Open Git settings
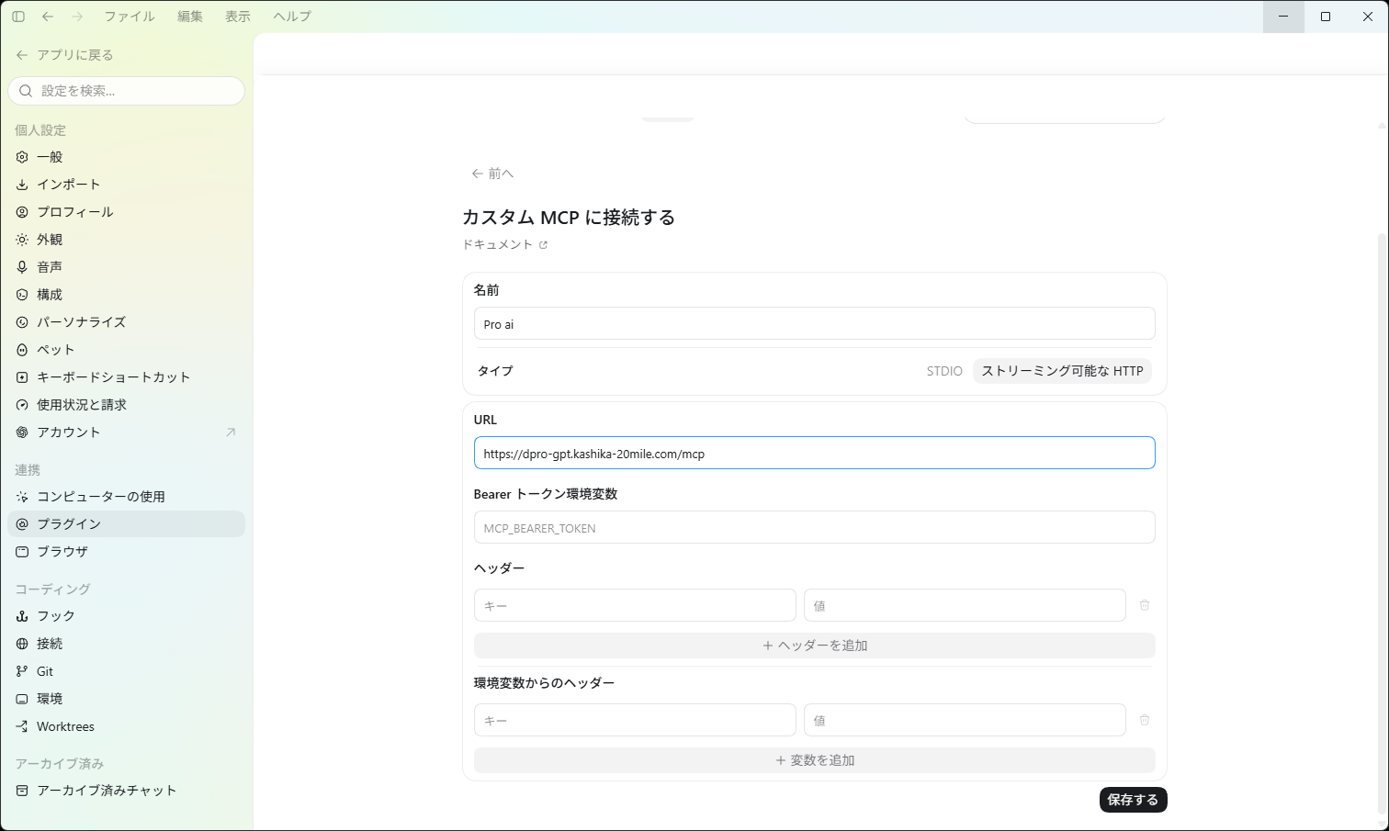The width and height of the screenshot is (1389, 831). tap(127, 671)
